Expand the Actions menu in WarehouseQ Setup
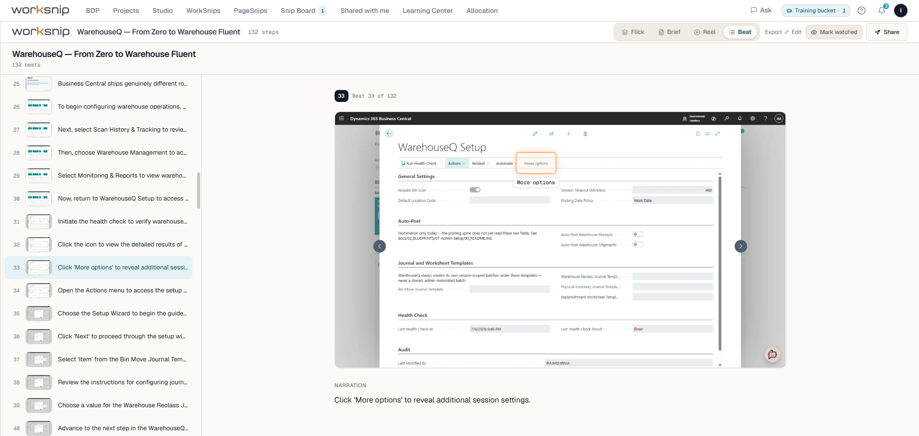Image resolution: width=919 pixels, height=436 pixels. click(x=457, y=164)
